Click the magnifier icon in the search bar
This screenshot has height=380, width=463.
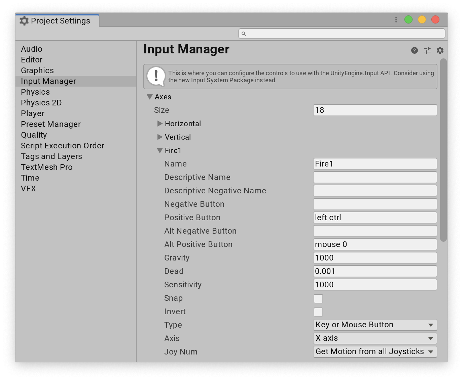243,34
